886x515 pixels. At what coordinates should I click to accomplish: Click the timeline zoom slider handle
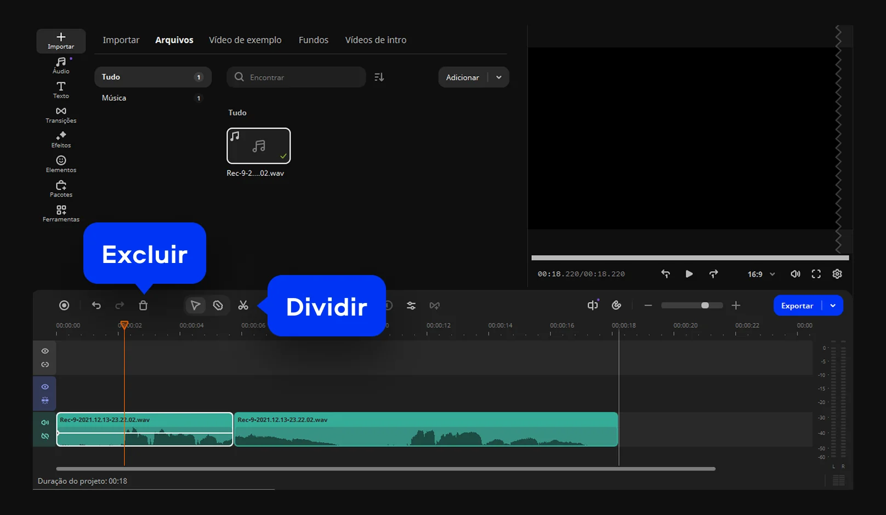pos(705,306)
